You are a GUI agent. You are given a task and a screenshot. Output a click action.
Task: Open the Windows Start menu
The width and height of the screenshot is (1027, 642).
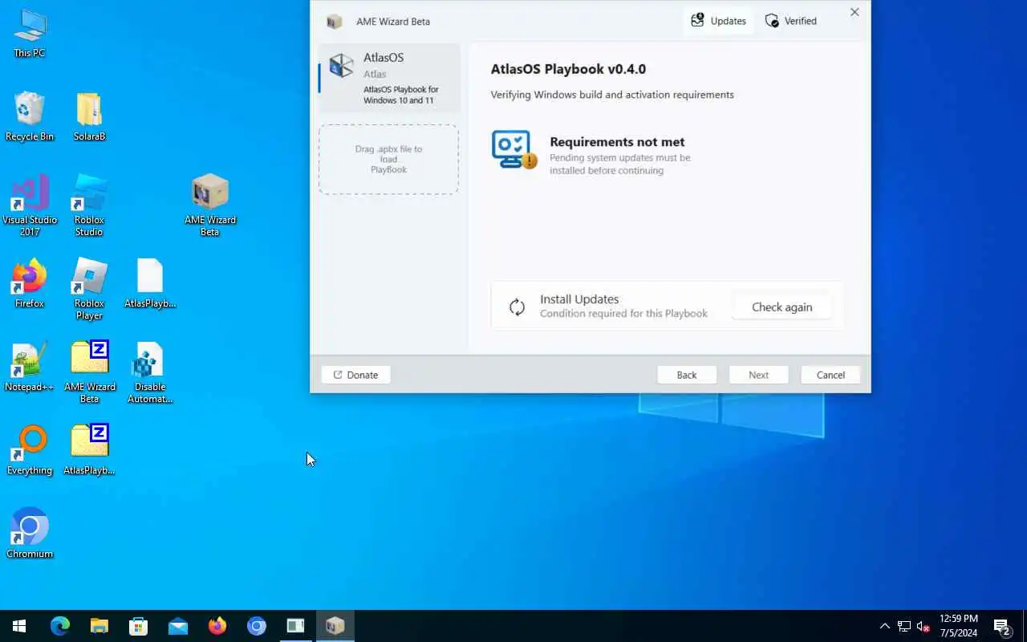[x=19, y=626]
